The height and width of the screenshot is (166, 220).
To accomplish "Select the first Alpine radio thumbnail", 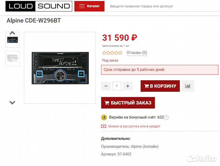I will (x=12, y=40).
